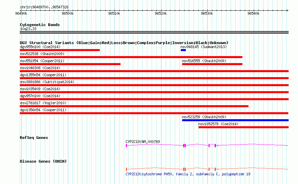Open dgv1355n54 (Cooper2011) label
Viewport: 298px width, 184px height.
coord(43,75)
